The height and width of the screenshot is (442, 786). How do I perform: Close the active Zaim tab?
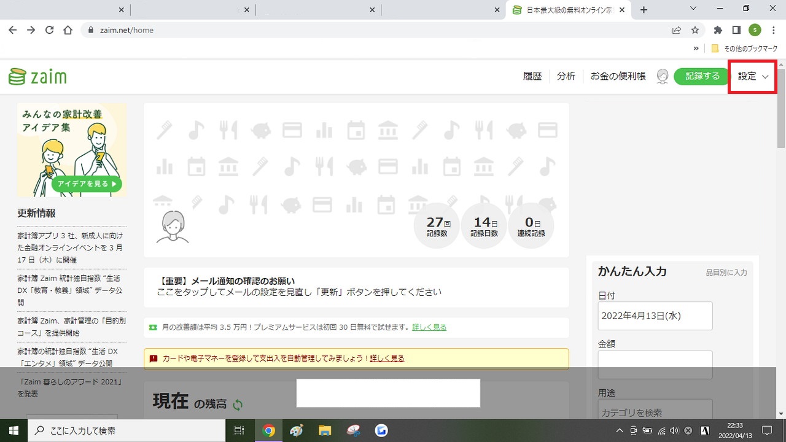623,10
